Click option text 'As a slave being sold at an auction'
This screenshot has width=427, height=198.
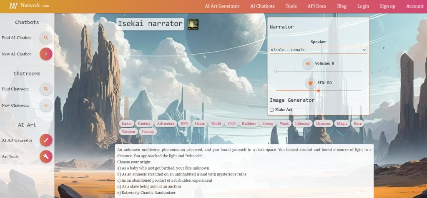pos(151,187)
